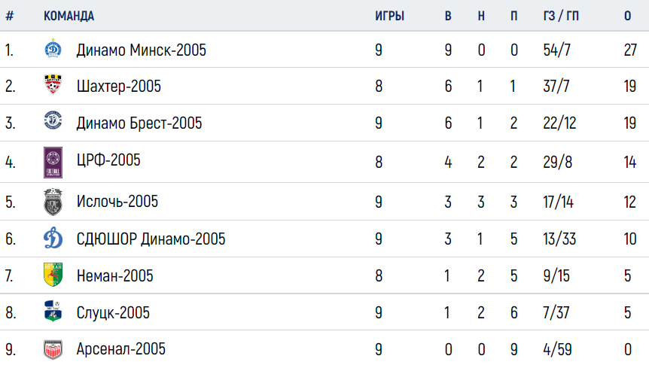
Task: Click the Шахтер-2005 team crest
Action: [x=53, y=85]
